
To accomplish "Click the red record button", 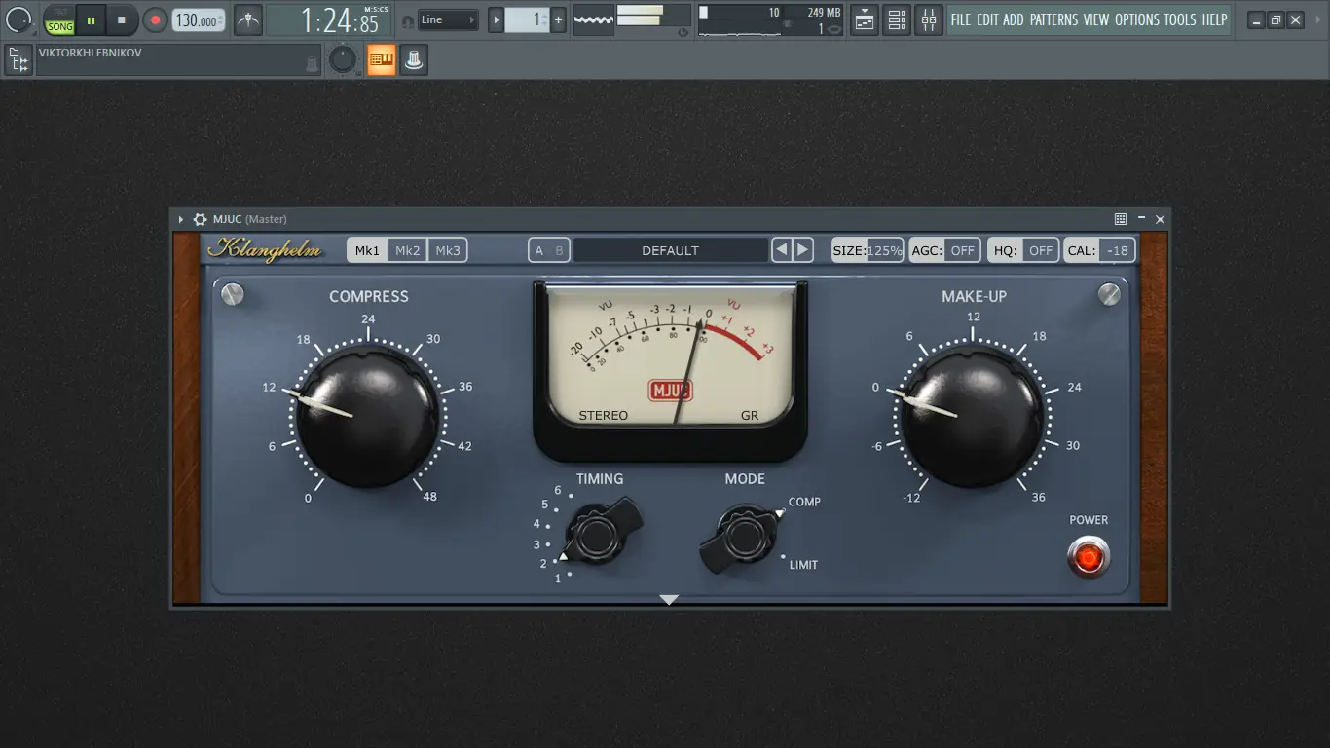I will pyautogui.click(x=155, y=19).
